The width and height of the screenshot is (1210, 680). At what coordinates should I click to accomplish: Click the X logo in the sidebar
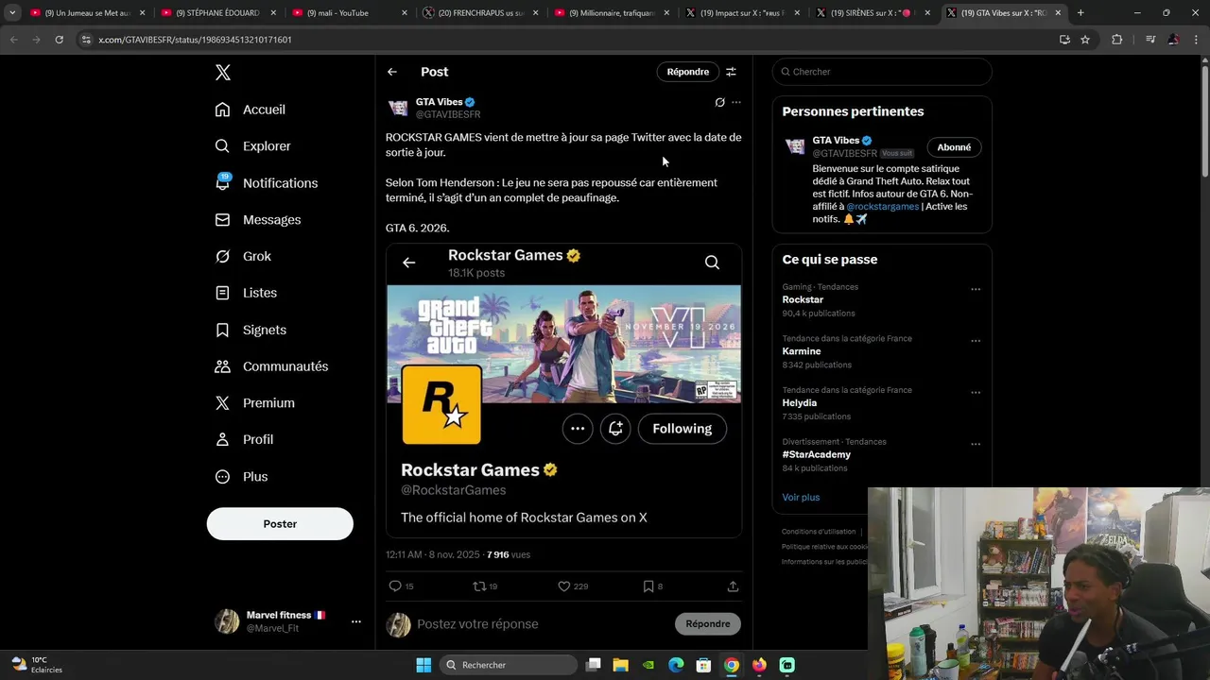click(222, 73)
